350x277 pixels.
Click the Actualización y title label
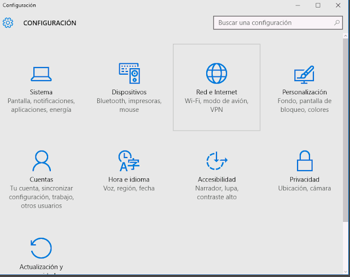[x=42, y=267]
